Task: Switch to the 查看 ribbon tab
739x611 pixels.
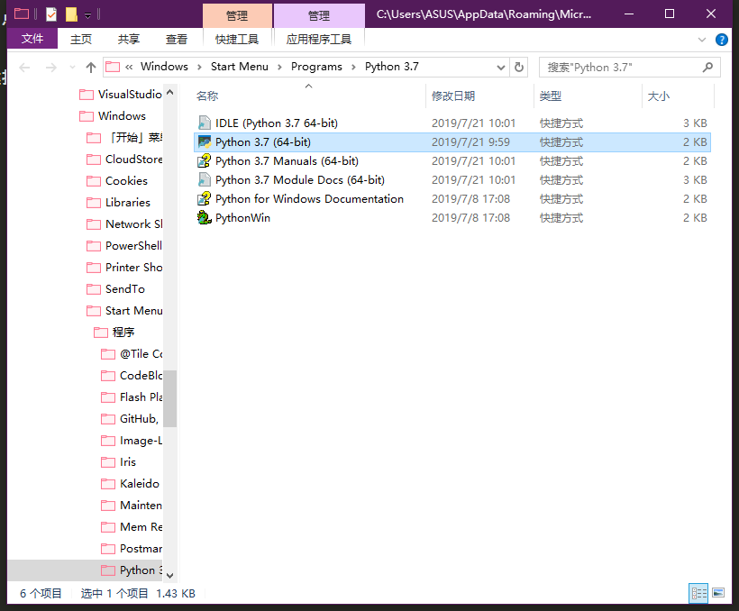Action: click(x=177, y=39)
